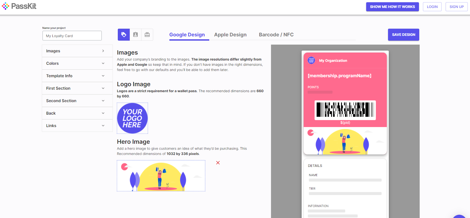Click the PassKit logo in the header
The width and height of the screenshot is (470, 218).
tap(19, 6)
